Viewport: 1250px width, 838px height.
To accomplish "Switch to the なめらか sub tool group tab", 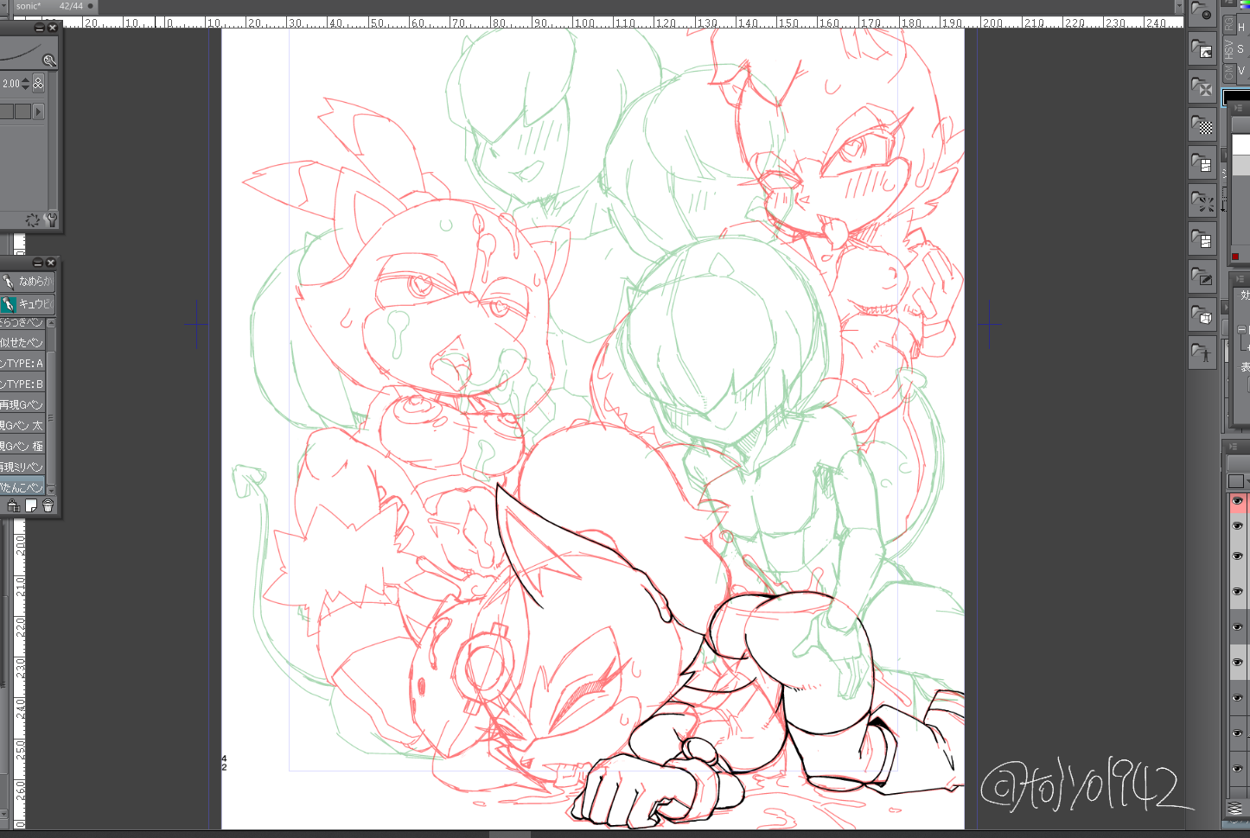I will [28, 282].
